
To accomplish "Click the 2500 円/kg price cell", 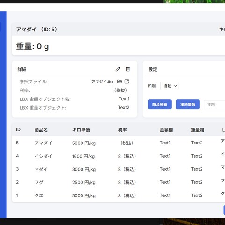I will tap(84, 182).
